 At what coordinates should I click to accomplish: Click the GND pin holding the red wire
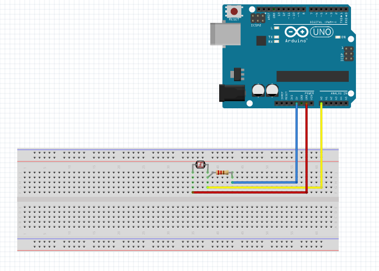click(x=306, y=103)
